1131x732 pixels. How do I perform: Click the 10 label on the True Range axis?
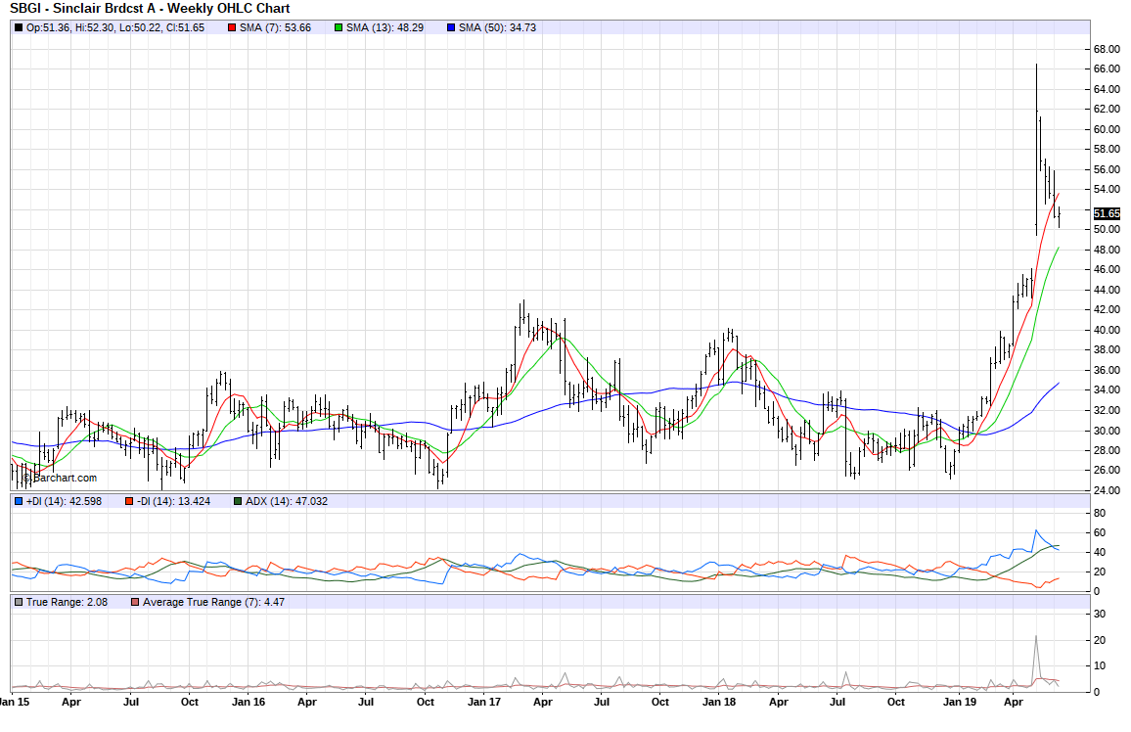1100,666
